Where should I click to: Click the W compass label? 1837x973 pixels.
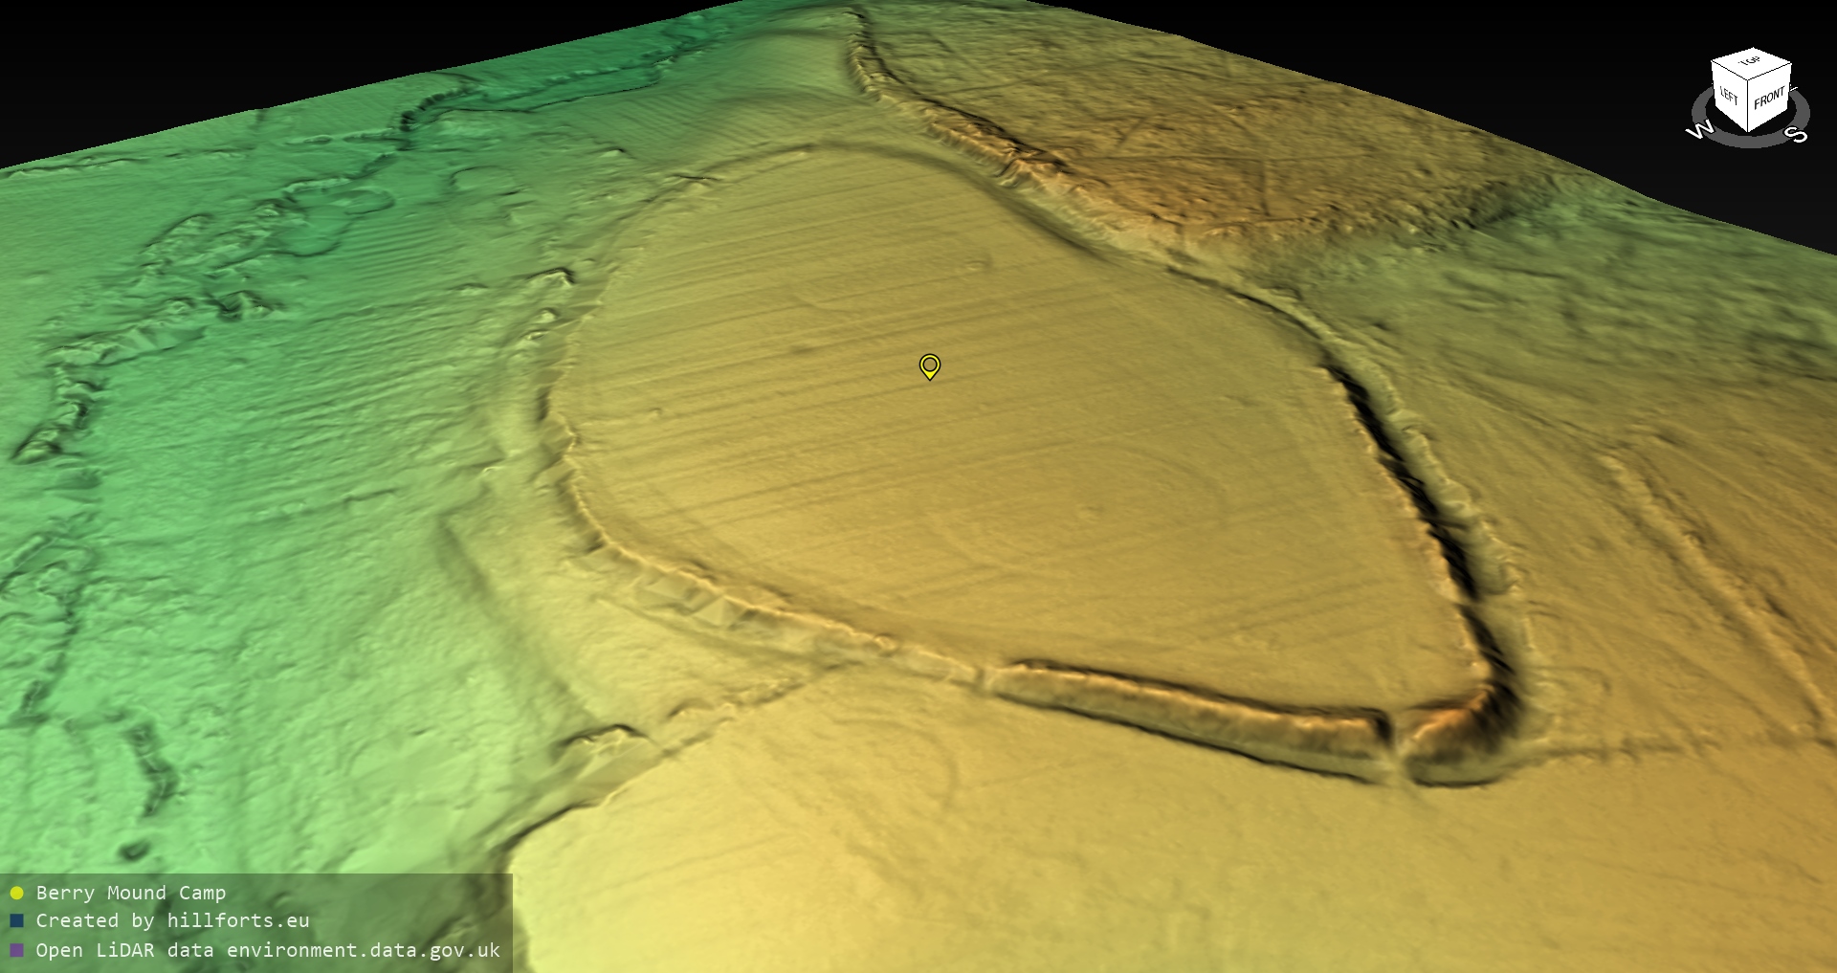1698,131
